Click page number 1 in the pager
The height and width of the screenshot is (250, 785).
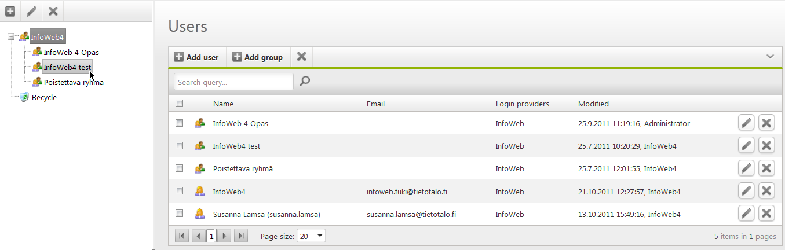[x=211, y=236]
